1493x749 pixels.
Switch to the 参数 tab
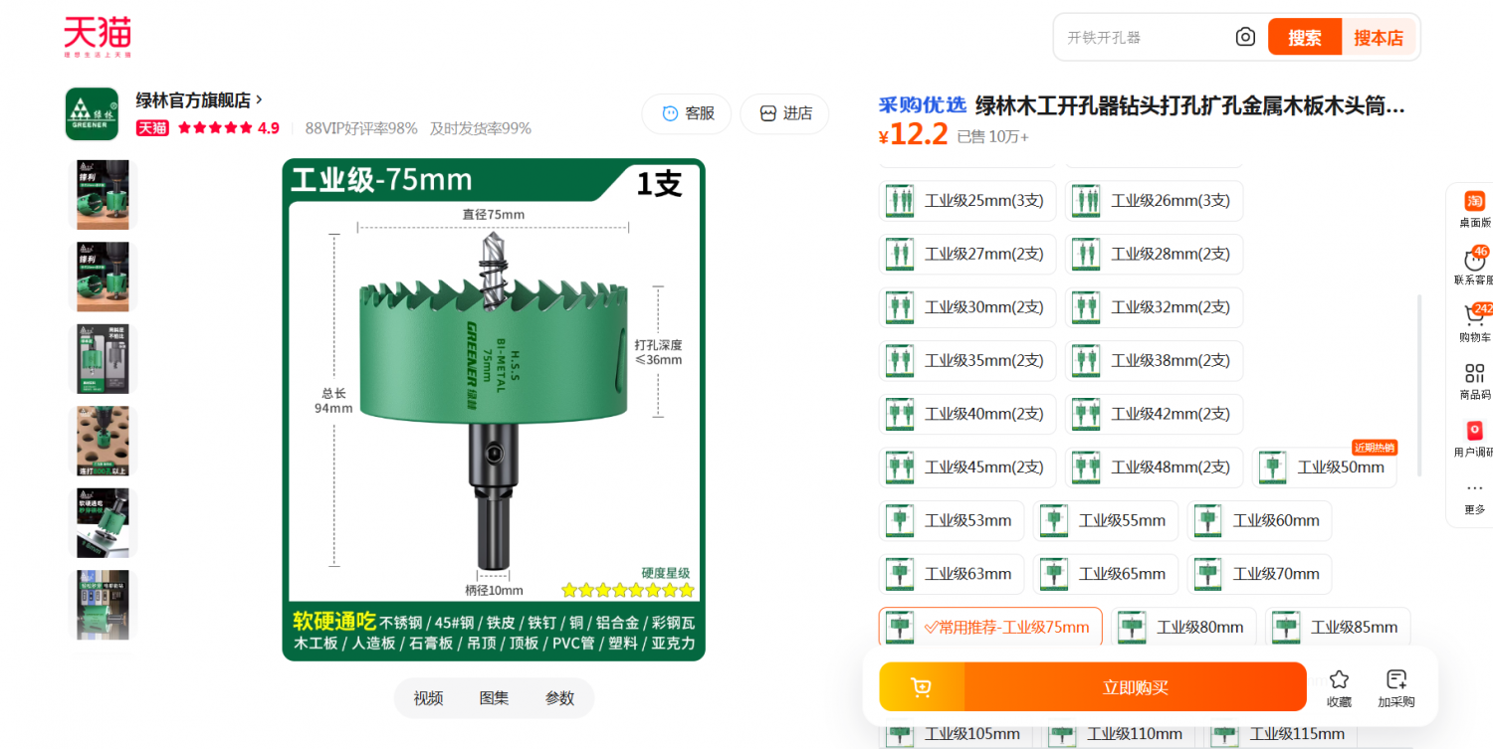pos(559,698)
